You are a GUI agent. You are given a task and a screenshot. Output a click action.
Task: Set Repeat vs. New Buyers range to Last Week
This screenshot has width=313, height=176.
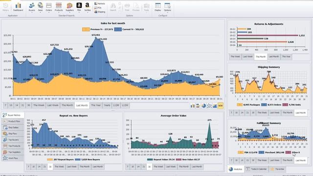point(72,166)
